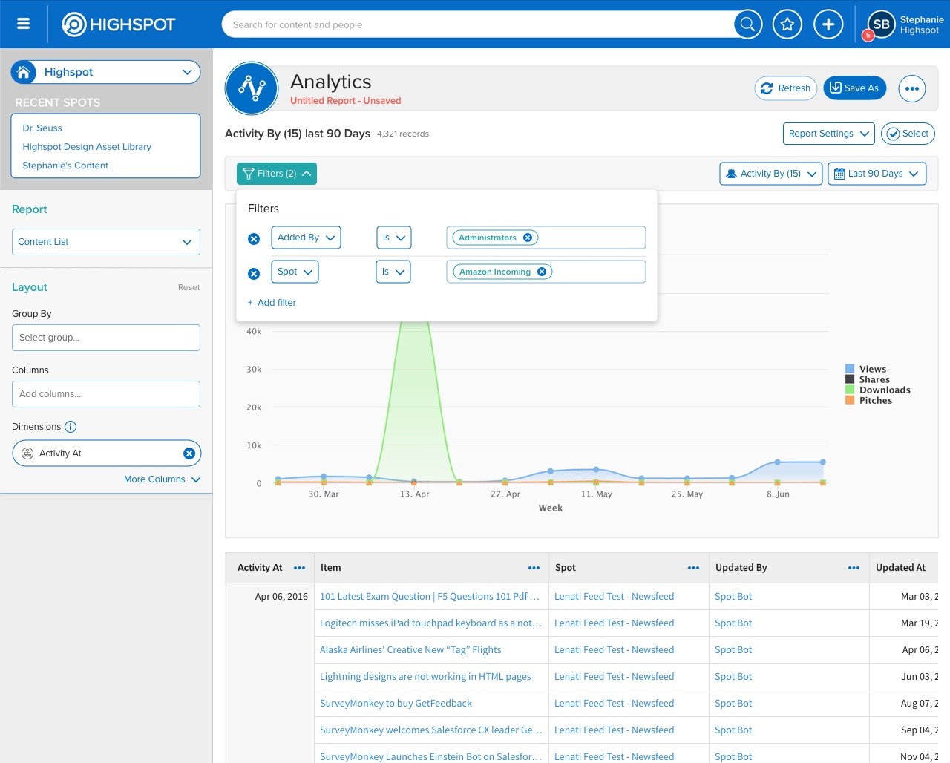The height and width of the screenshot is (763, 950).
Task: Click the plus add-content icon
Action: [x=828, y=24]
